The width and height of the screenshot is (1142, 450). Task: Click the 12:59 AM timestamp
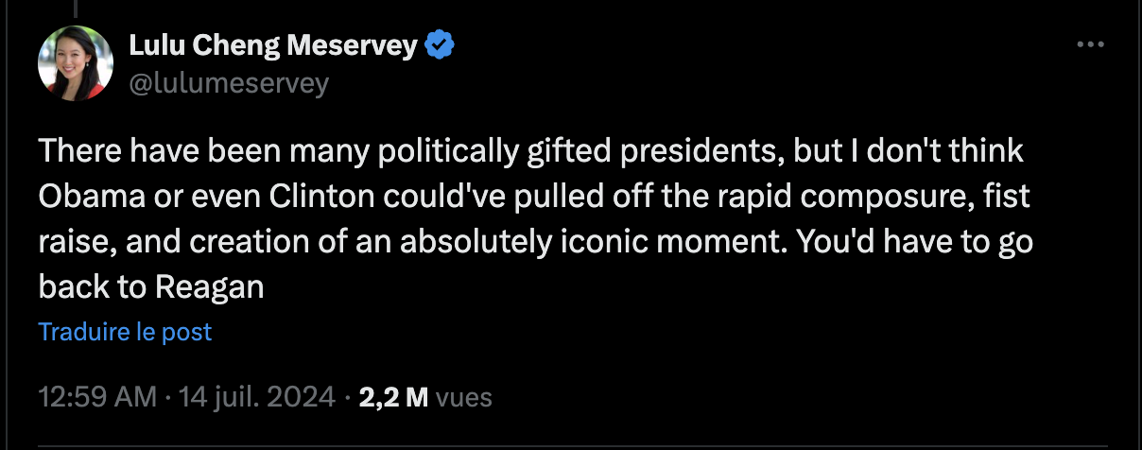tap(96, 397)
